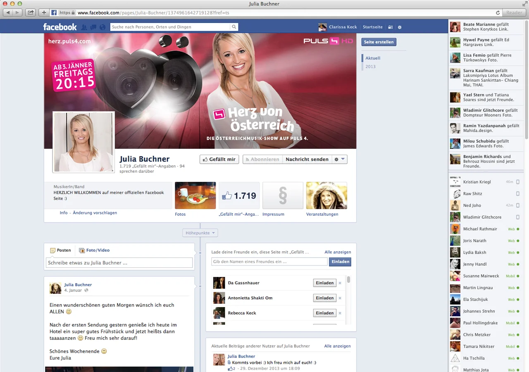Click the Abonnieren button
This screenshot has width=529, height=372.
262,159
